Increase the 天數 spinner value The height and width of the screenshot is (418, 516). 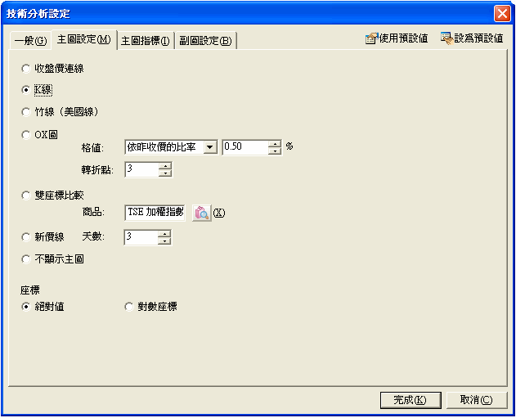[x=164, y=234]
